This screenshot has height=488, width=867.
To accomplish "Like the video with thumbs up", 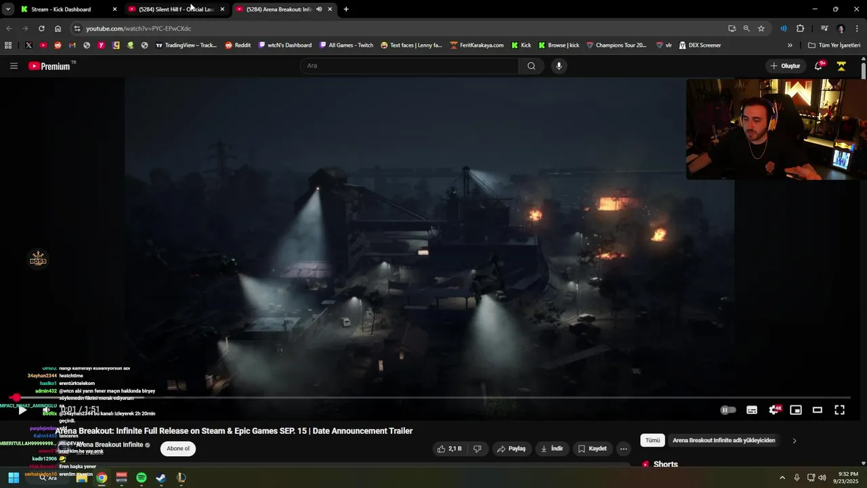I will point(450,449).
